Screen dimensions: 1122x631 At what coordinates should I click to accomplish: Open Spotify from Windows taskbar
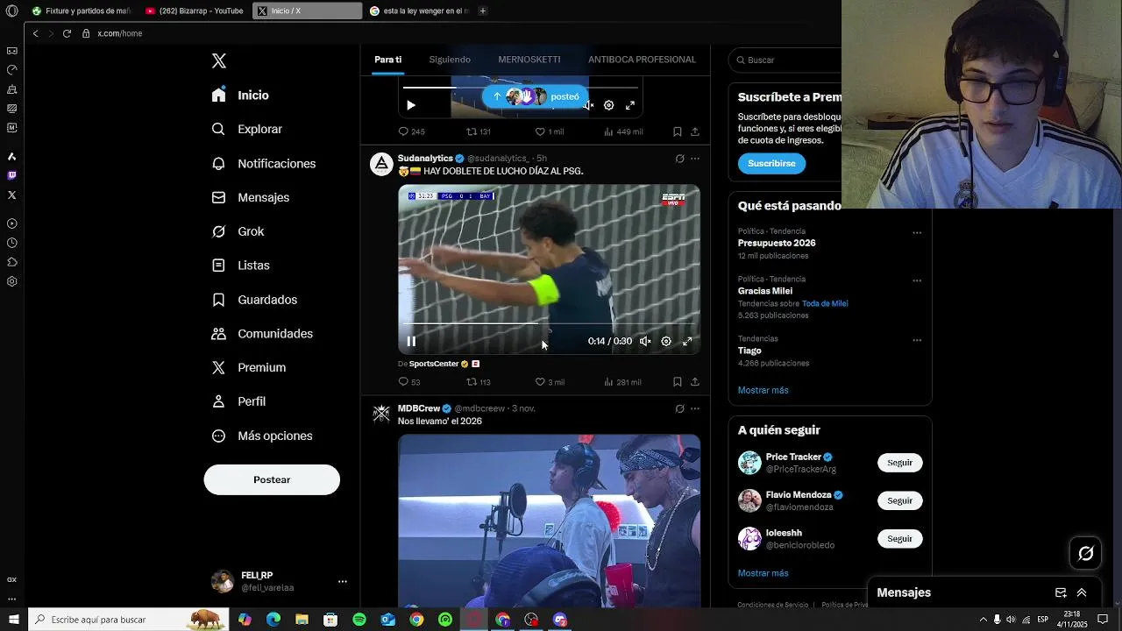(359, 620)
